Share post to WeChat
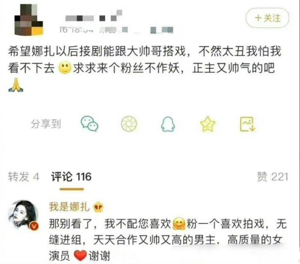The width and height of the screenshot is (300, 264). (90, 124)
